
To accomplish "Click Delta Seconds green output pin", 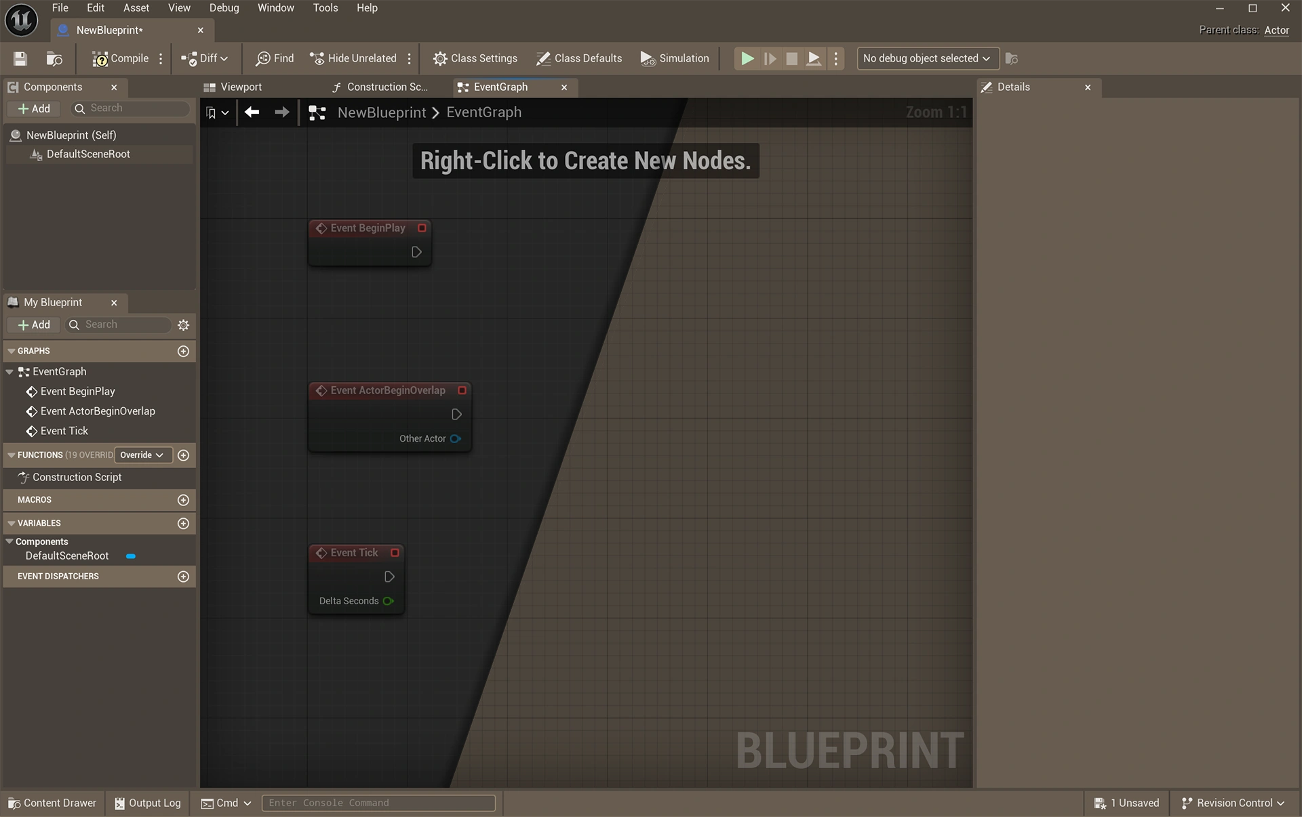I will coord(389,601).
